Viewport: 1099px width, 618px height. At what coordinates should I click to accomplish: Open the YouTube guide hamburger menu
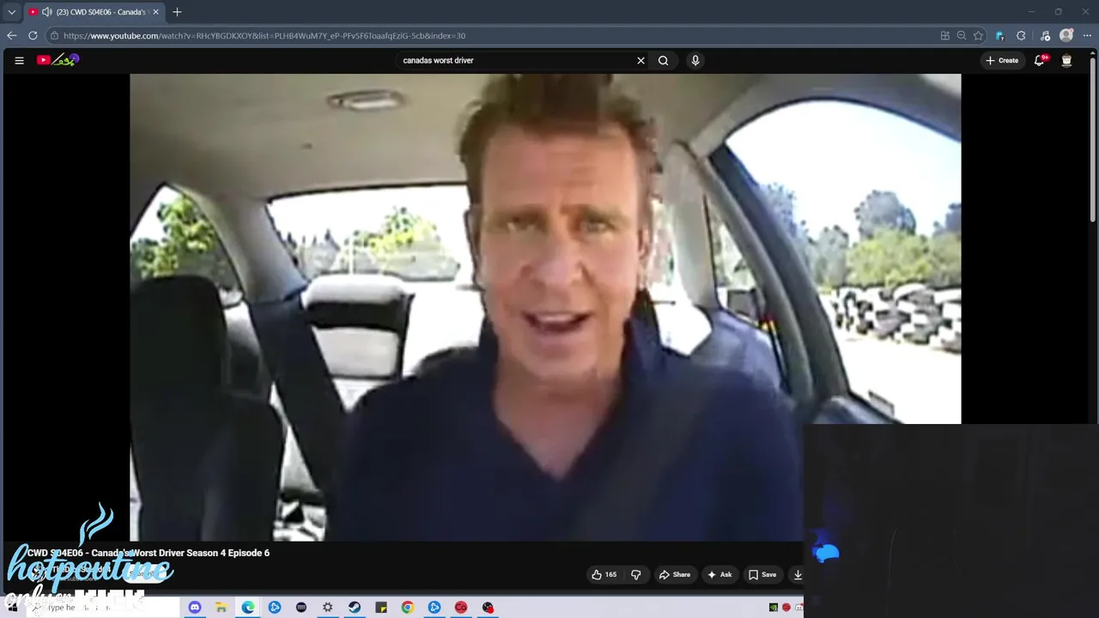click(19, 60)
